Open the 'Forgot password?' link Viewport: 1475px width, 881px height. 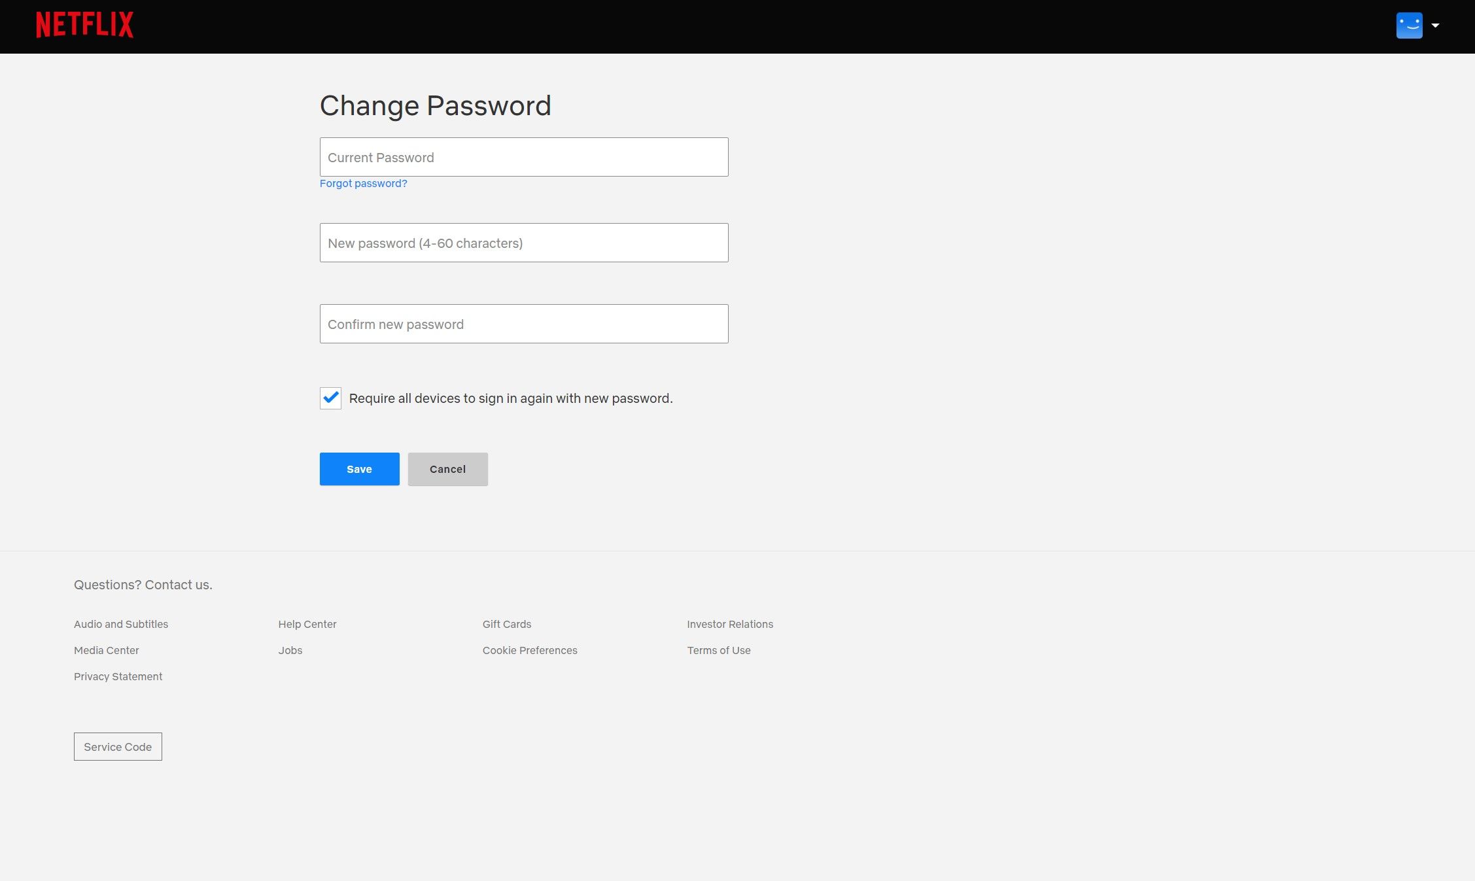(x=363, y=183)
